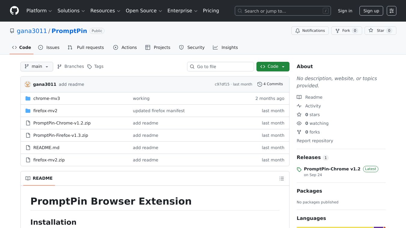Image resolution: width=406 pixels, height=228 pixels.
Task: Expand the main branch dropdown
Action: point(37,67)
